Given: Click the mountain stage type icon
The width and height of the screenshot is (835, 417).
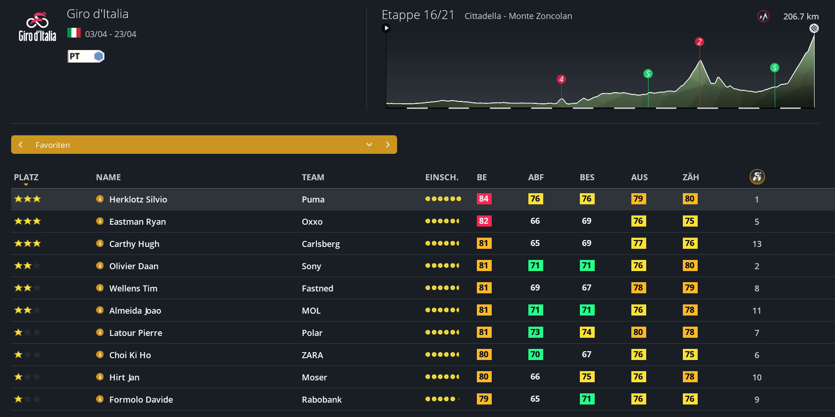Looking at the screenshot, I should 763,17.
